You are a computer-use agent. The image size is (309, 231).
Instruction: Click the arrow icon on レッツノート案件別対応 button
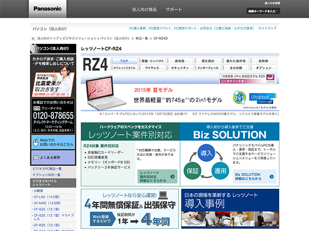(x=172, y=177)
